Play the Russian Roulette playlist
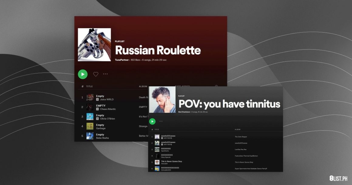 coord(83,74)
